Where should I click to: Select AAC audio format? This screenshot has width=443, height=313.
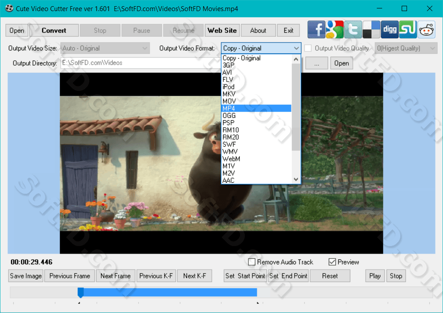[256, 180]
